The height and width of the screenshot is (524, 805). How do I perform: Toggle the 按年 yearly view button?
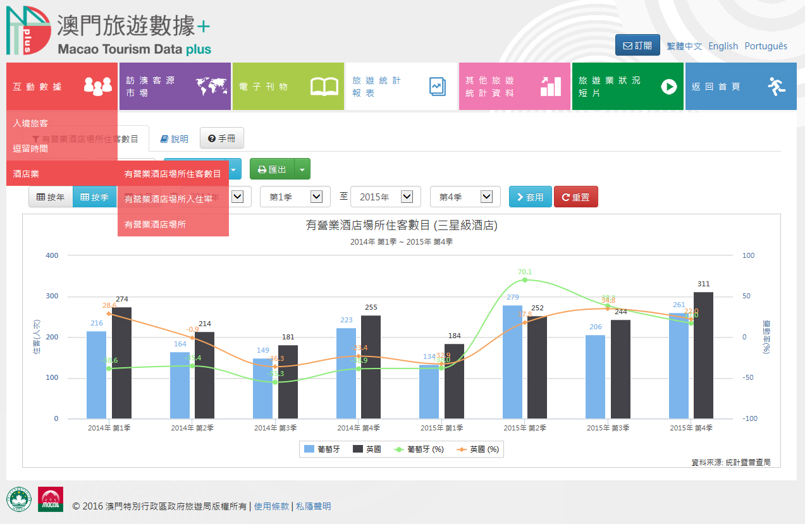tap(51, 197)
